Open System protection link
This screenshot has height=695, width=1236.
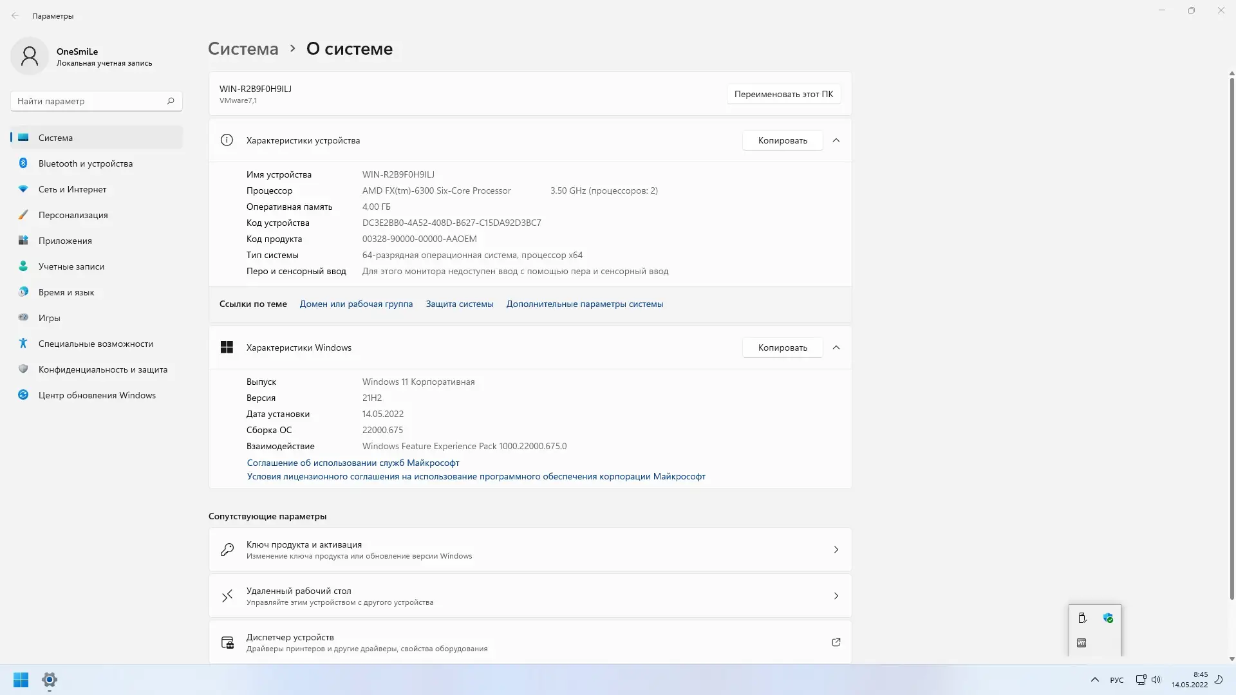pos(460,304)
